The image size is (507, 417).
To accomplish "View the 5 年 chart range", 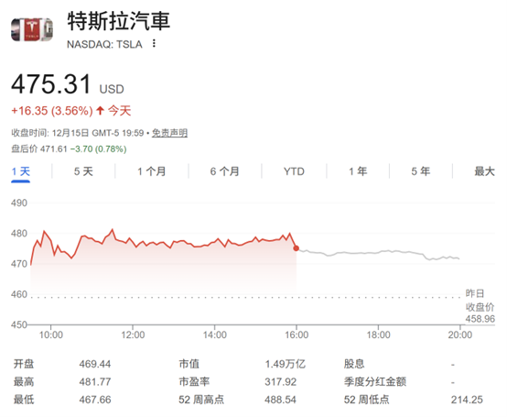I will click(421, 171).
